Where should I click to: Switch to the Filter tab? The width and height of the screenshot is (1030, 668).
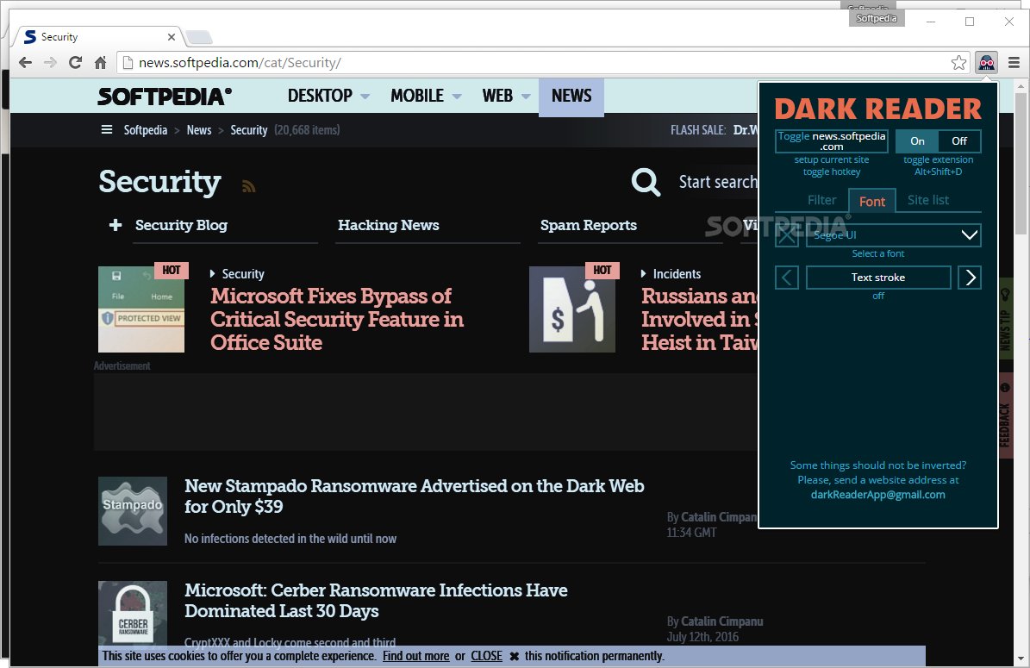point(821,200)
